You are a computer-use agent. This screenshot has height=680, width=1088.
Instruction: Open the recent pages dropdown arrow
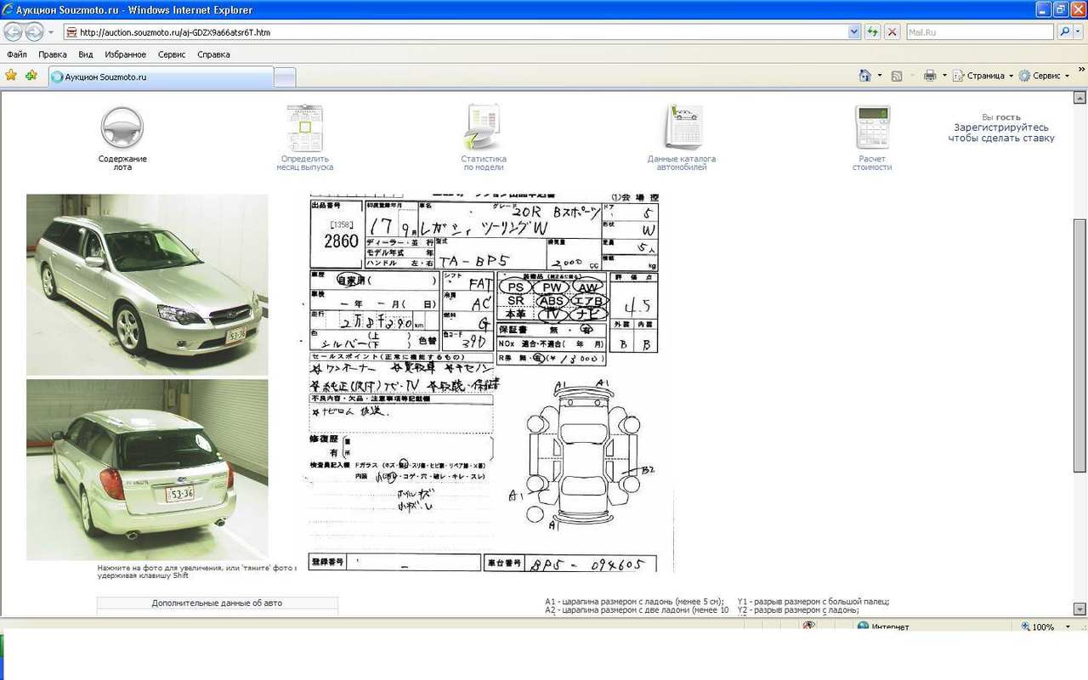(x=52, y=32)
